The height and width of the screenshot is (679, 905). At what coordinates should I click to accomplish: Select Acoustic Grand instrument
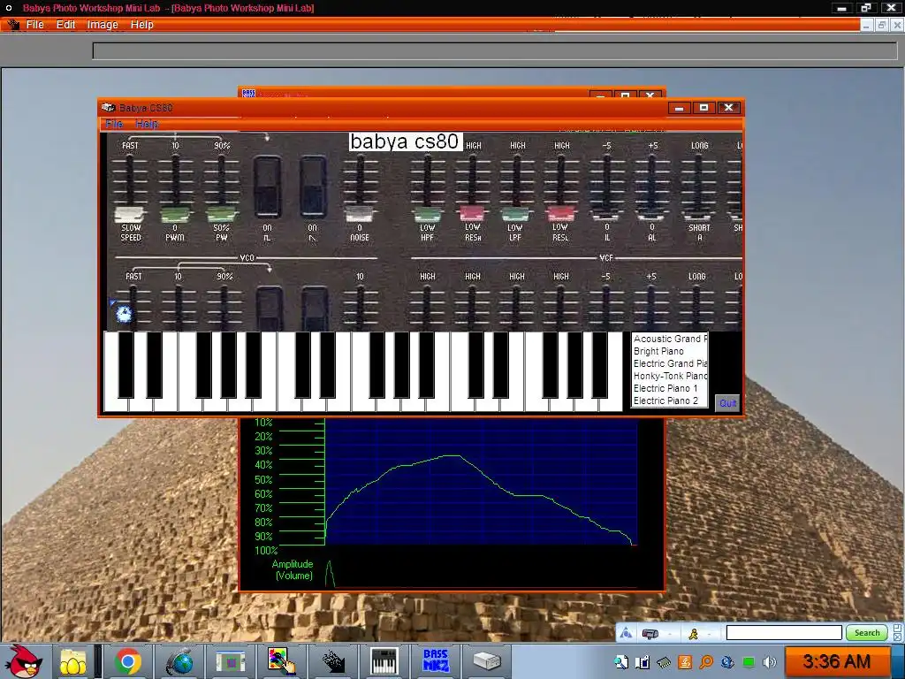[x=670, y=339]
